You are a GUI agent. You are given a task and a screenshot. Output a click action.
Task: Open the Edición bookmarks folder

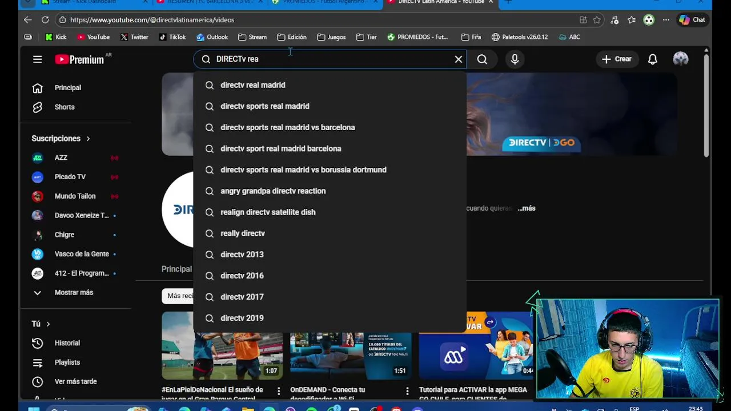tap(292, 37)
